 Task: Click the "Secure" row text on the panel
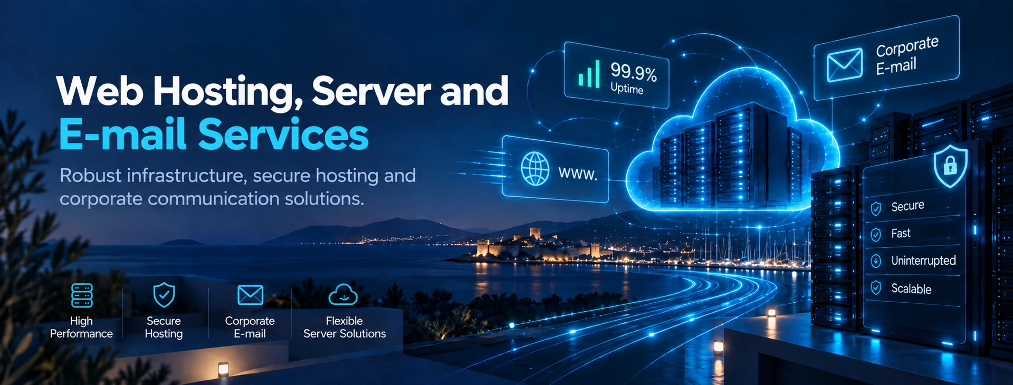(907, 206)
